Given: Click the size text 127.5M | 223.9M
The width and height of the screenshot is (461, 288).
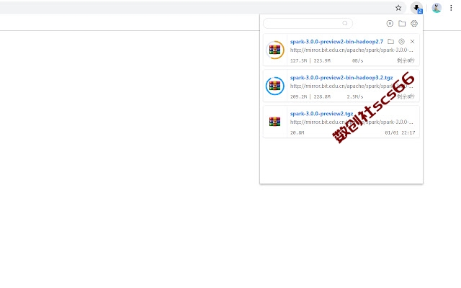Looking at the screenshot, I should tap(310, 60).
